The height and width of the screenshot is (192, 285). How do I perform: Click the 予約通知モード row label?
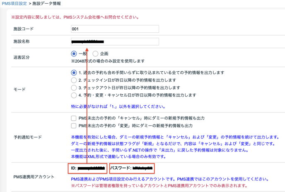28,137
